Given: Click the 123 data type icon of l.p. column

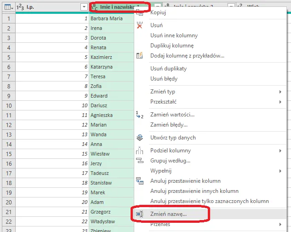Looking at the screenshot, I should click(20, 7).
